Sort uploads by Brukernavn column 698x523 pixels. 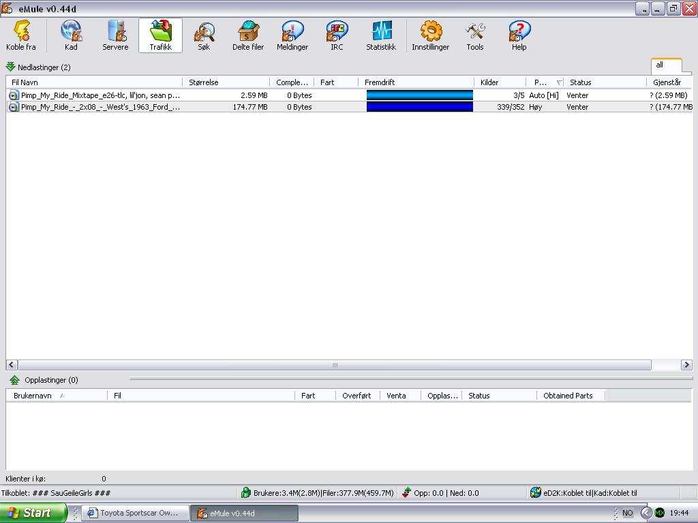pyautogui.click(x=57, y=396)
